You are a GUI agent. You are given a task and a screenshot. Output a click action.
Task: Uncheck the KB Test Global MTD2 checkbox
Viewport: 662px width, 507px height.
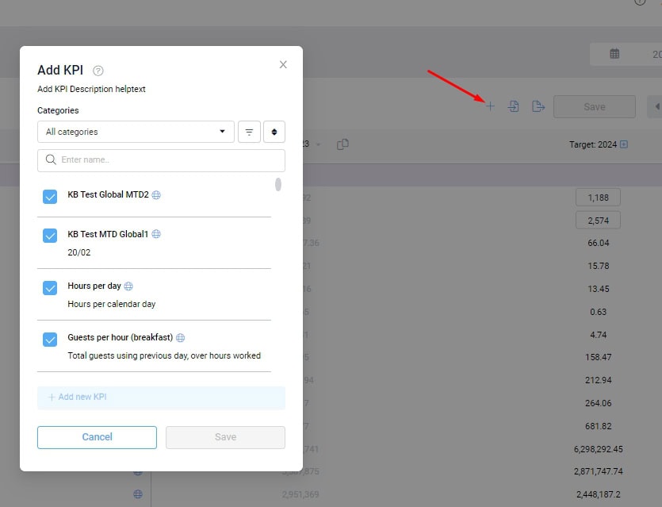(x=50, y=197)
